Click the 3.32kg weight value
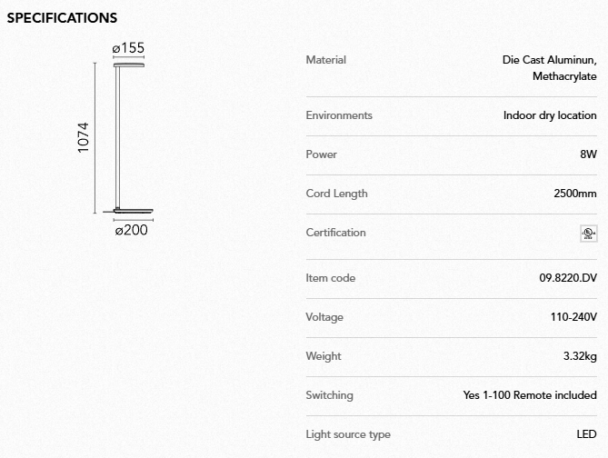 pyautogui.click(x=580, y=356)
